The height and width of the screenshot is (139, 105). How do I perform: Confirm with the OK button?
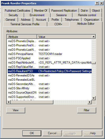coord(32,133)
